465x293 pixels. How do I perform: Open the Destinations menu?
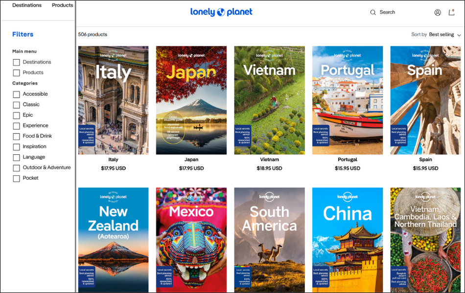[27, 5]
